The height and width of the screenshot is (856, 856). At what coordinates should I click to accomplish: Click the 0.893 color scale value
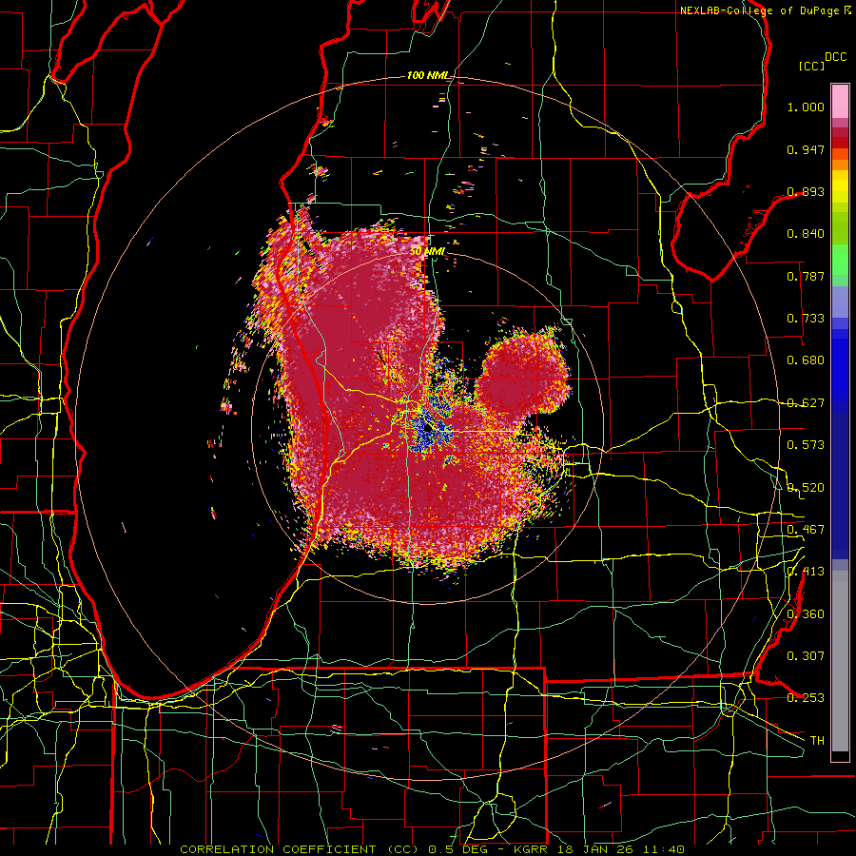(806, 191)
